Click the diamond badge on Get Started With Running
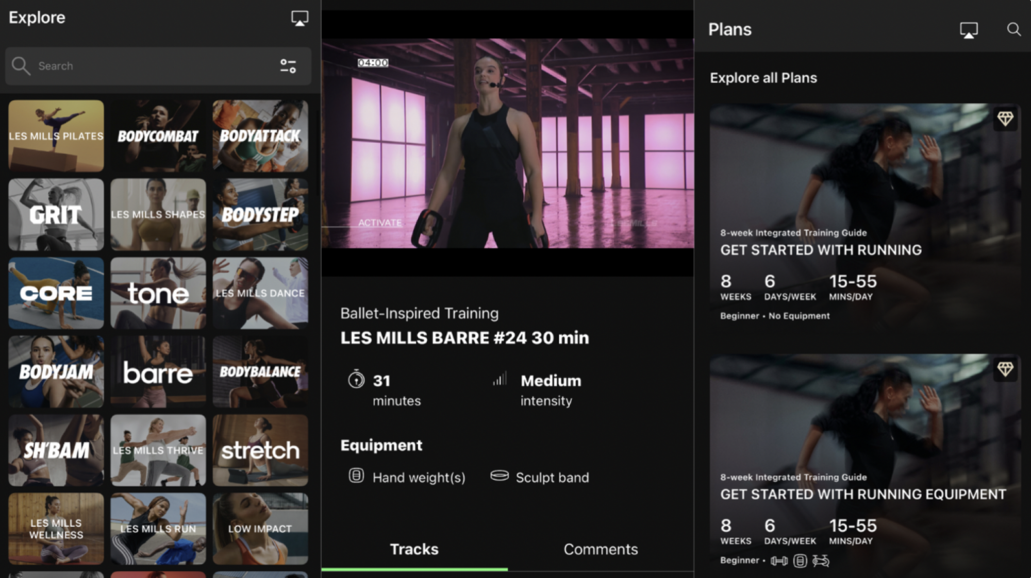The width and height of the screenshot is (1031, 578). [1005, 119]
